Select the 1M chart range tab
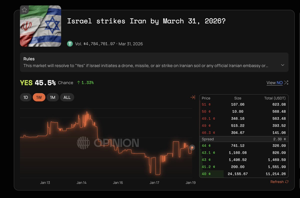Screen dimensions: 300x198 (52, 97)
